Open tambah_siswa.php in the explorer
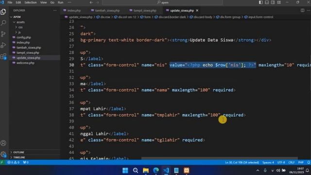The width and height of the screenshot is (311, 175). click(x=29, y=48)
